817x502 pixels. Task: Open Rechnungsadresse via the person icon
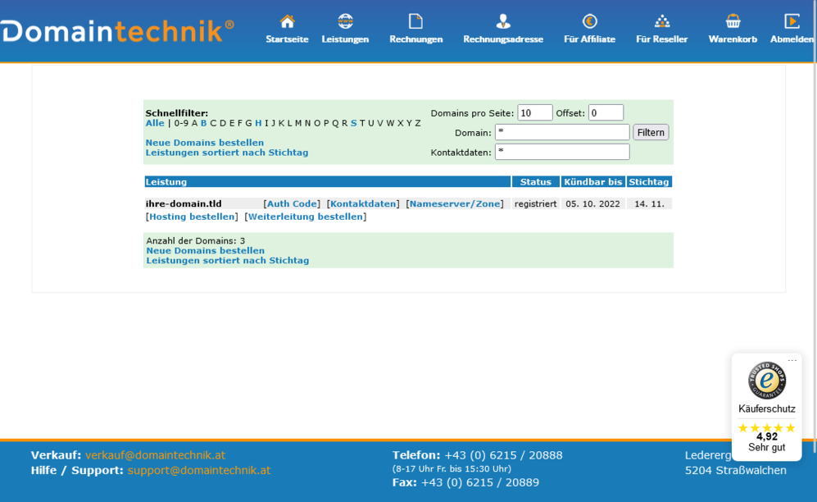503,21
